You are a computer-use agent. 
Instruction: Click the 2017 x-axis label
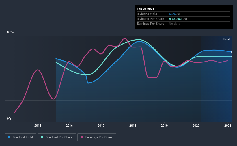101,126
